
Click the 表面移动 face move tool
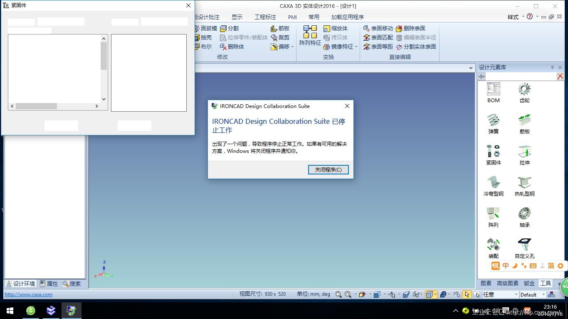point(378,28)
